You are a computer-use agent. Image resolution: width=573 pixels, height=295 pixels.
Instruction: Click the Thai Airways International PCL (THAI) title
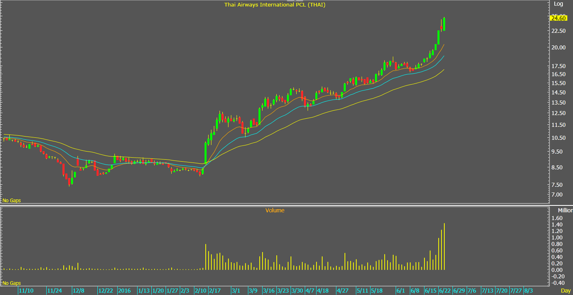[275, 5]
